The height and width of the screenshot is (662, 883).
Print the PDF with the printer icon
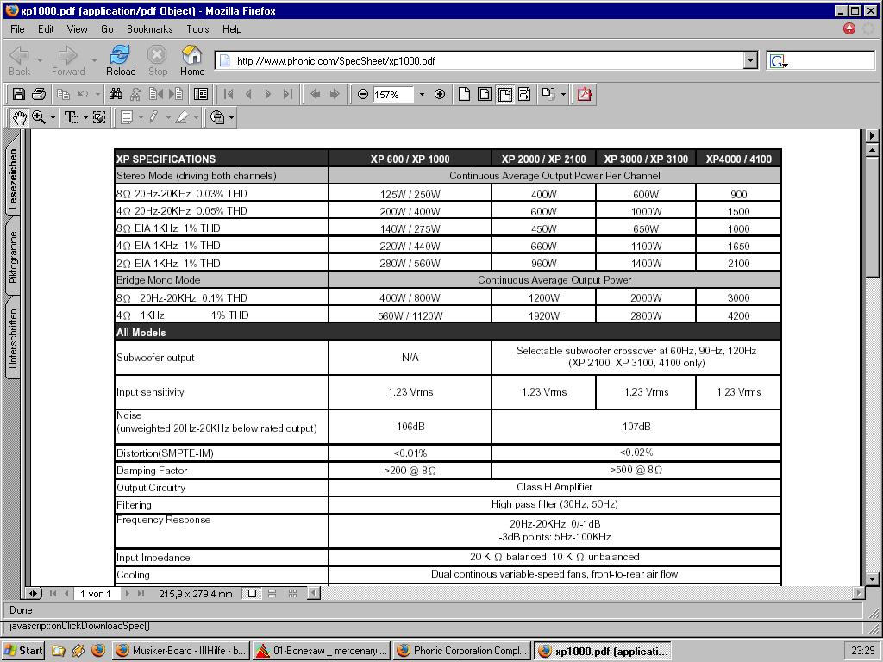pos(38,94)
